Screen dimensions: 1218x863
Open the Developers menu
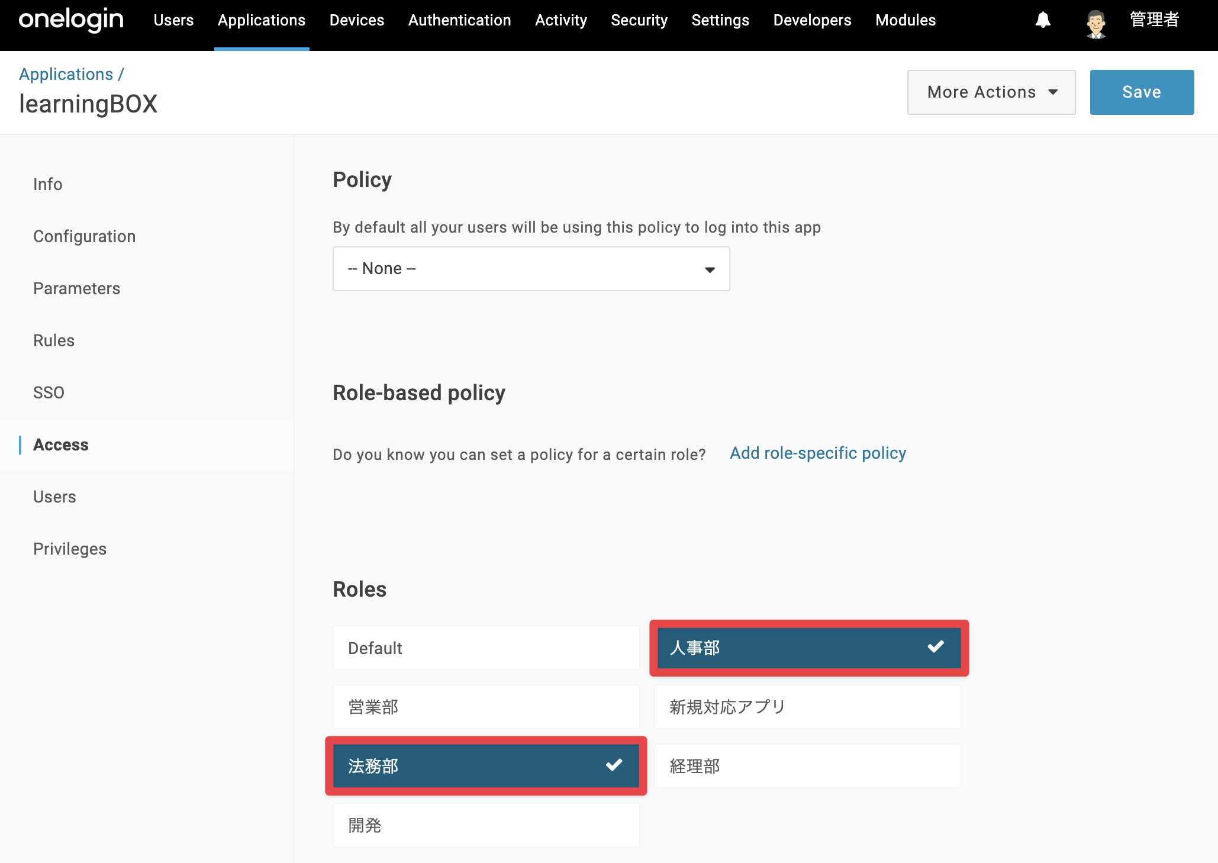click(813, 20)
